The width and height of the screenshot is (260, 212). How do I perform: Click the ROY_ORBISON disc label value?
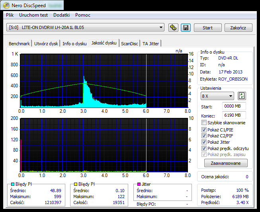click(x=233, y=79)
